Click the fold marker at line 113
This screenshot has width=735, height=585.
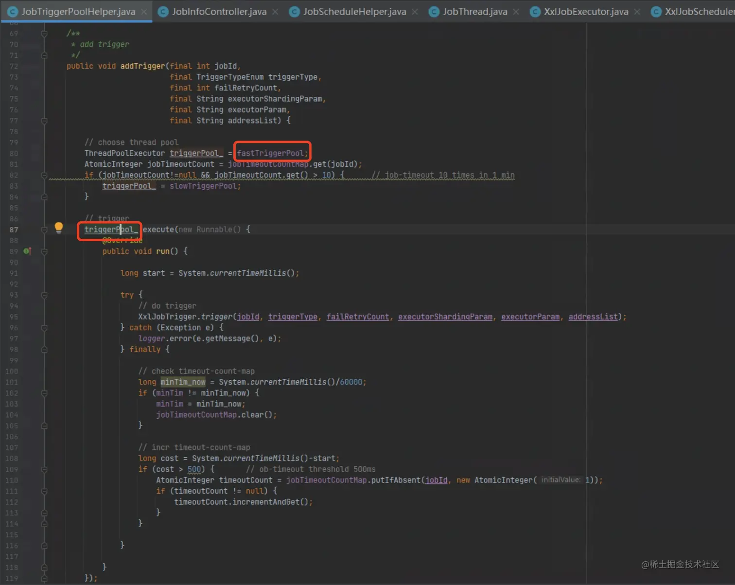(44, 513)
